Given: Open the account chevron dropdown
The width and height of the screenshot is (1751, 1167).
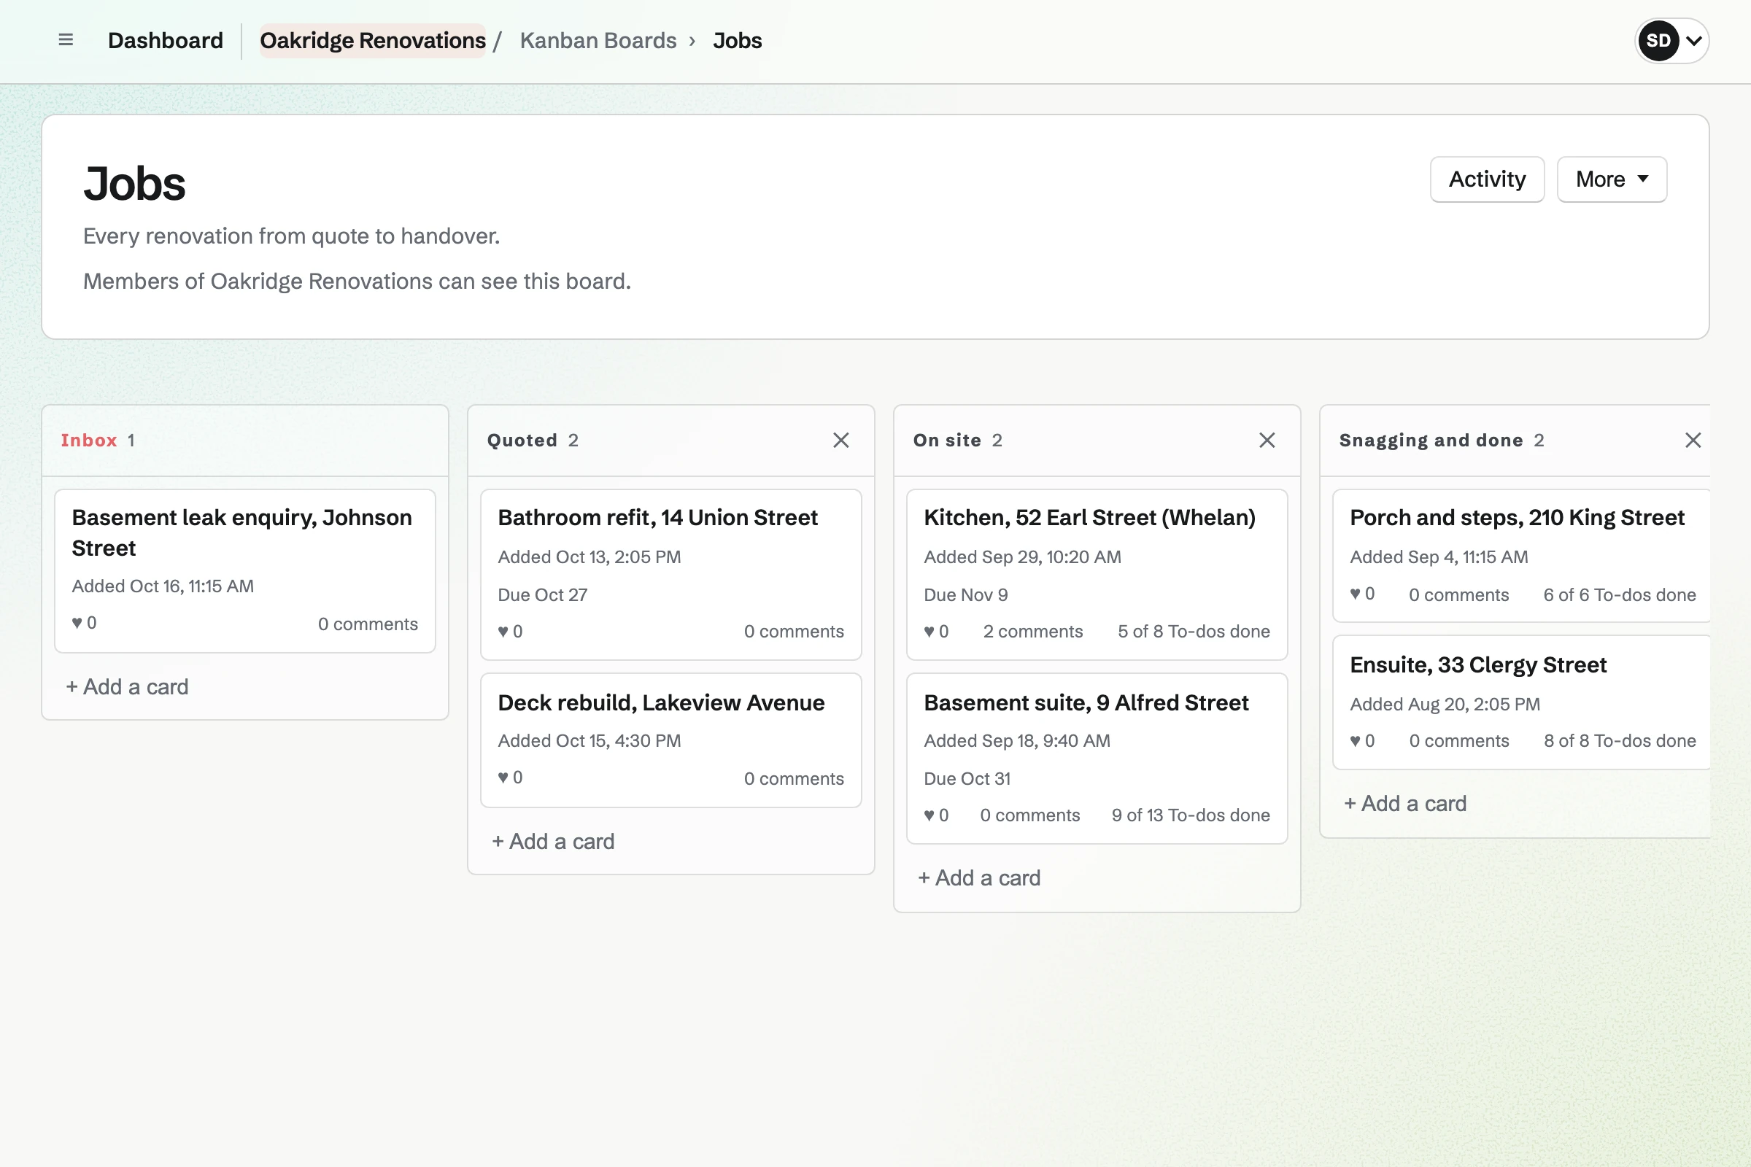Looking at the screenshot, I should point(1693,41).
